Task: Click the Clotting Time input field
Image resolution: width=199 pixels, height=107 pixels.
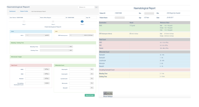Action: pos(54,50)
